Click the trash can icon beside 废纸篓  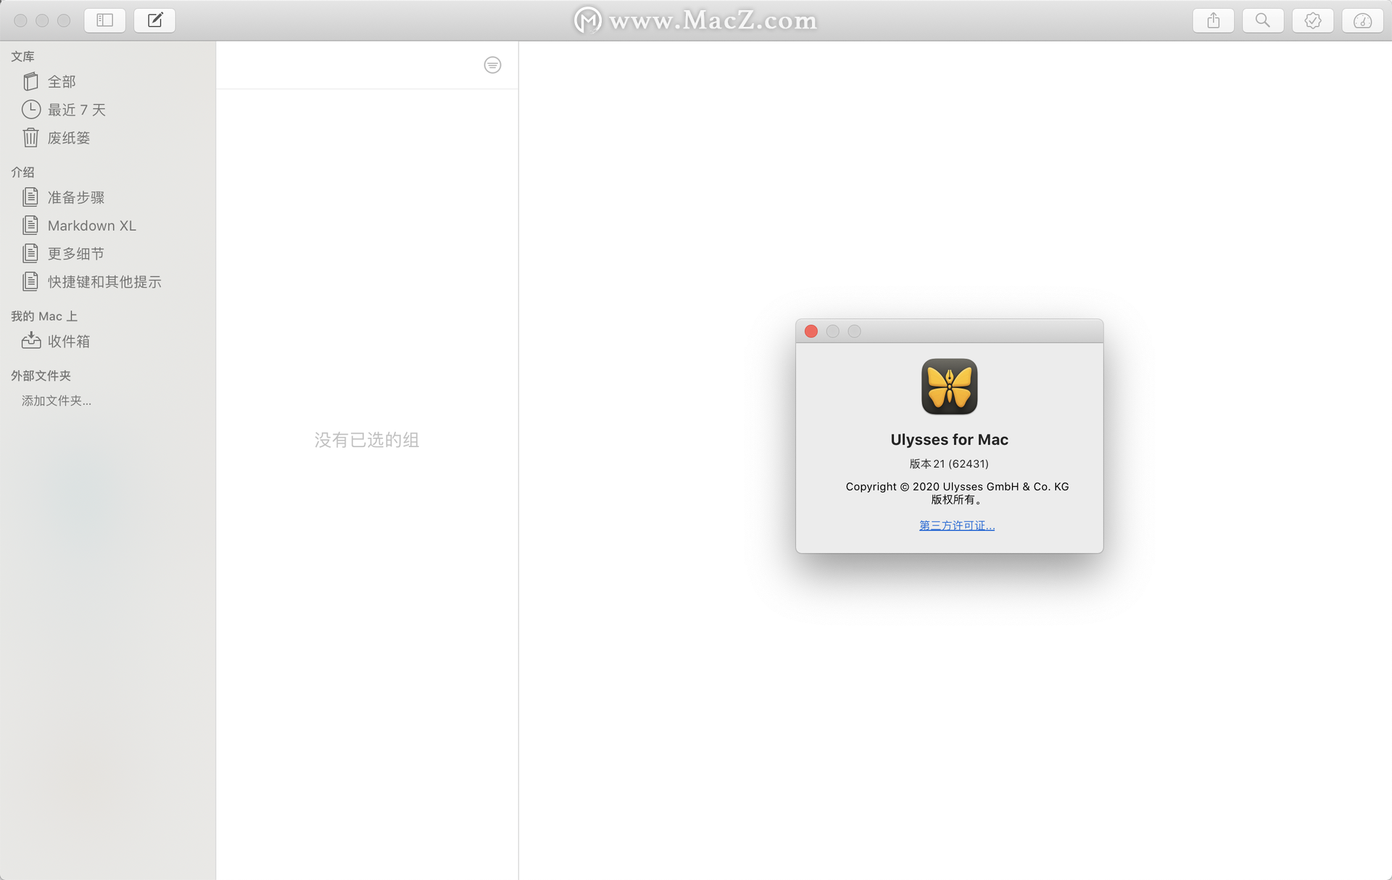coord(30,137)
